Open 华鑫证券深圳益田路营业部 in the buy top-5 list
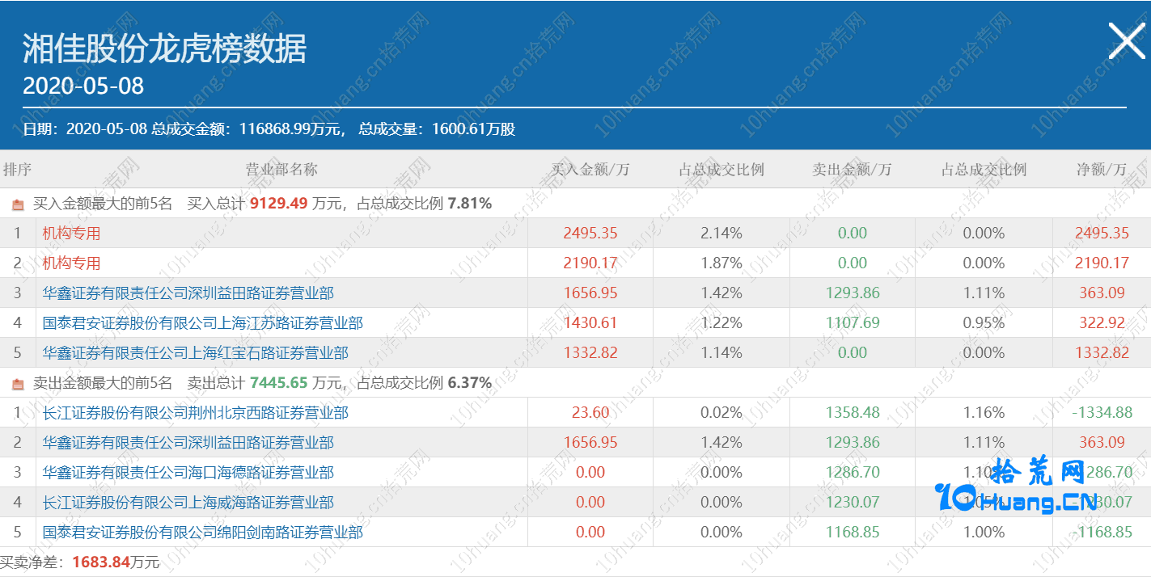This screenshot has width=1151, height=577. pos(188,293)
